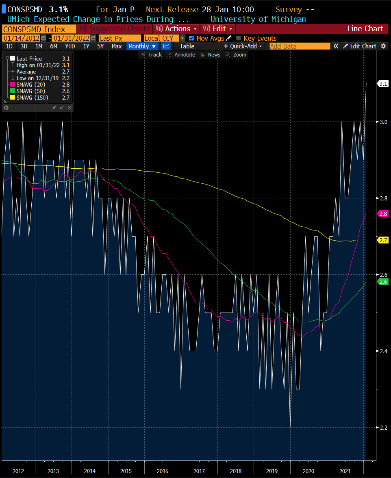Select the 6M range tab
Image resolution: width=391 pixels, height=478 pixels.
click(x=54, y=46)
